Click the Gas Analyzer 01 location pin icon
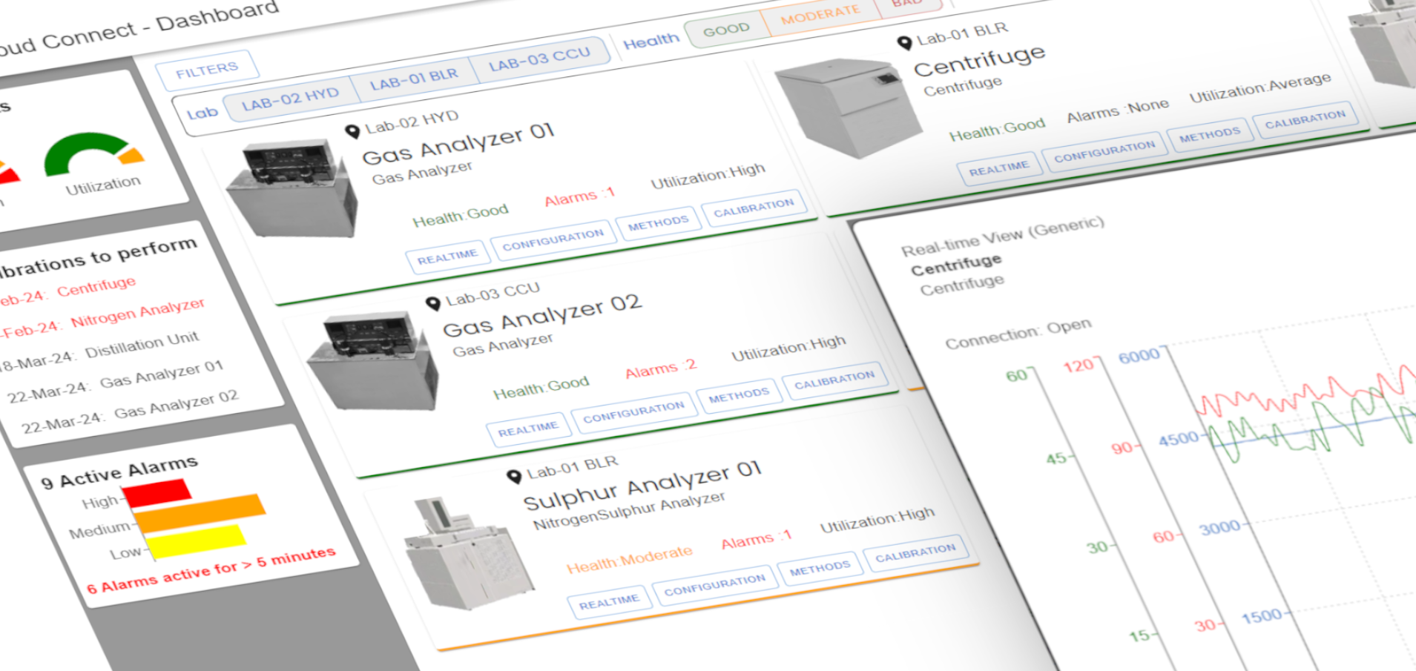The image size is (1416, 671). 353,131
